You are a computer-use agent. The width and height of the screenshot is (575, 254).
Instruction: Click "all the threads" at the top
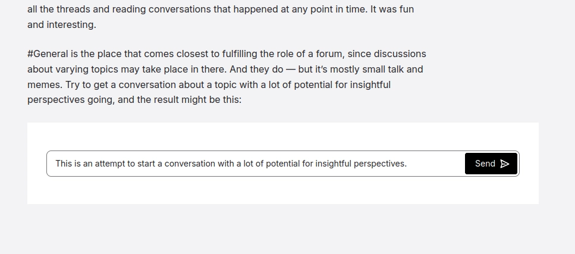click(58, 10)
